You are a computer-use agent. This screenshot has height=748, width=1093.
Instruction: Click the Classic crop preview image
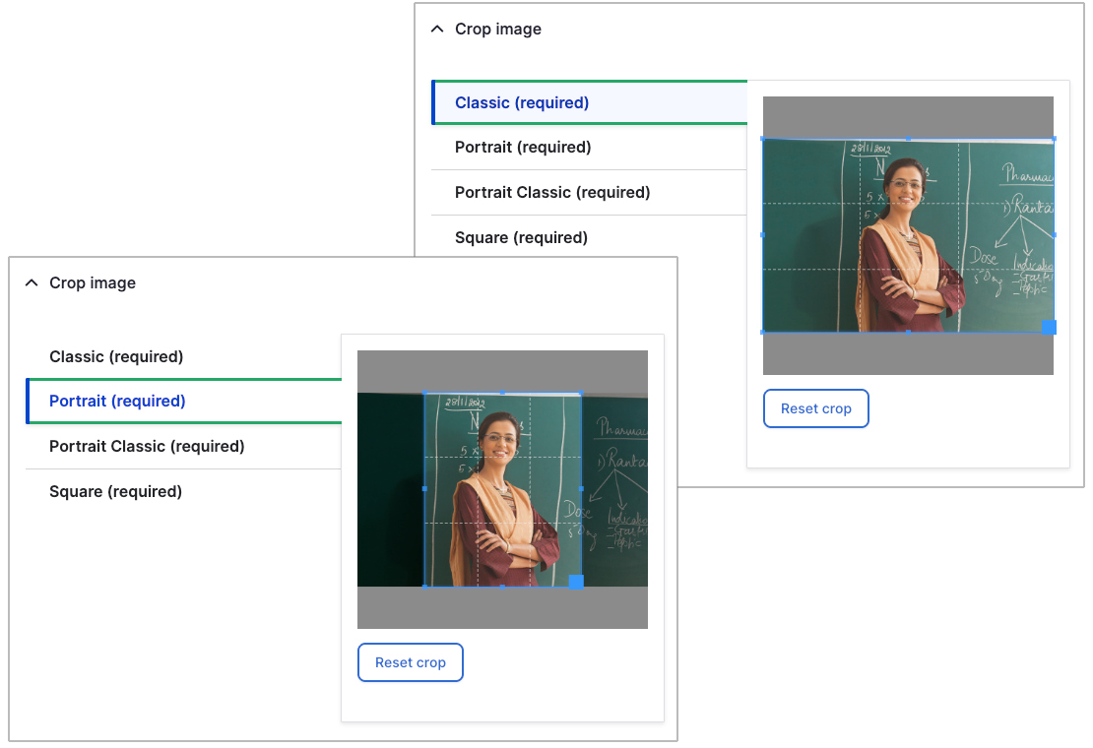pyautogui.click(x=906, y=236)
